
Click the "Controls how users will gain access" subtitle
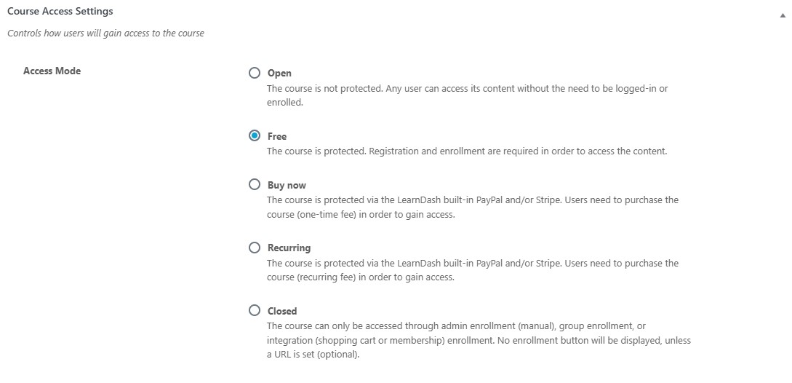click(105, 33)
